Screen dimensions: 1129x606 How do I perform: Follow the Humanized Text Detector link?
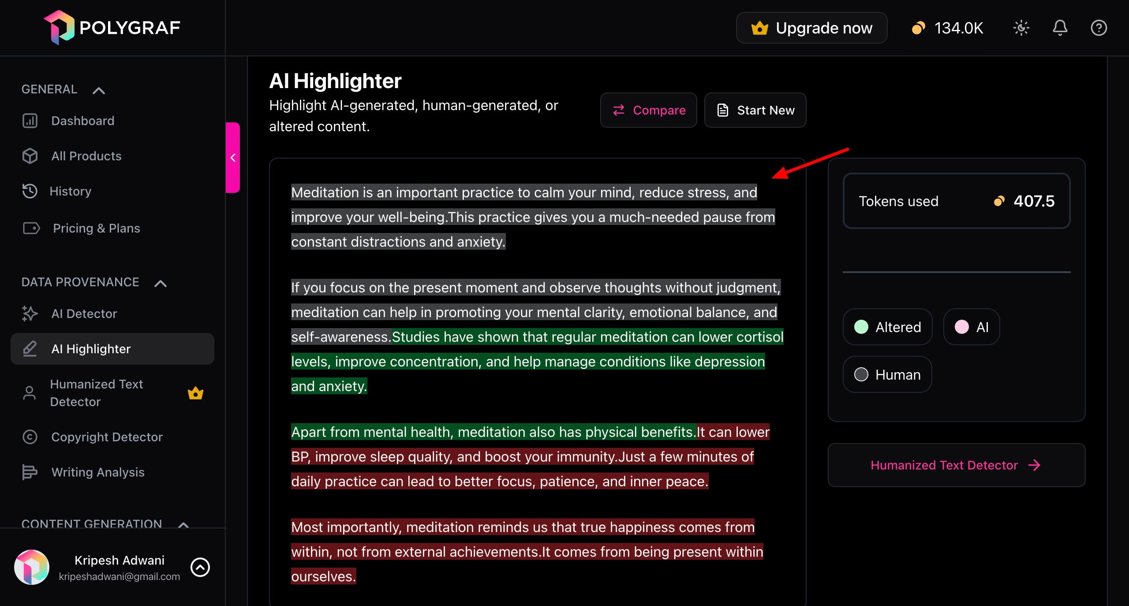coord(956,465)
